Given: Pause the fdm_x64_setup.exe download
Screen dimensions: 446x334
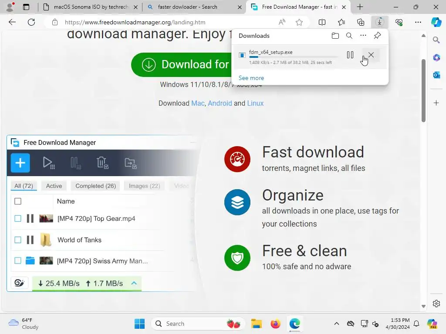Looking at the screenshot, I should coord(350,55).
